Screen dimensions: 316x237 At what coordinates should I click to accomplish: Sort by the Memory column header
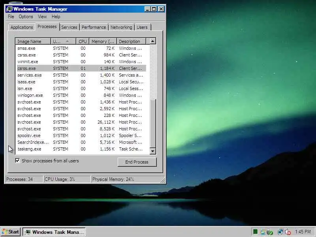(x=103, y=41)
